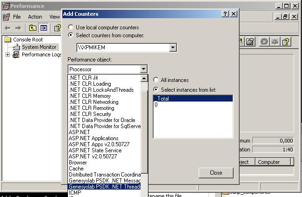This screenshot has width=302, height=197.
Task: Select ASP.NET State Service from the list
Action: tap(95, 150)
